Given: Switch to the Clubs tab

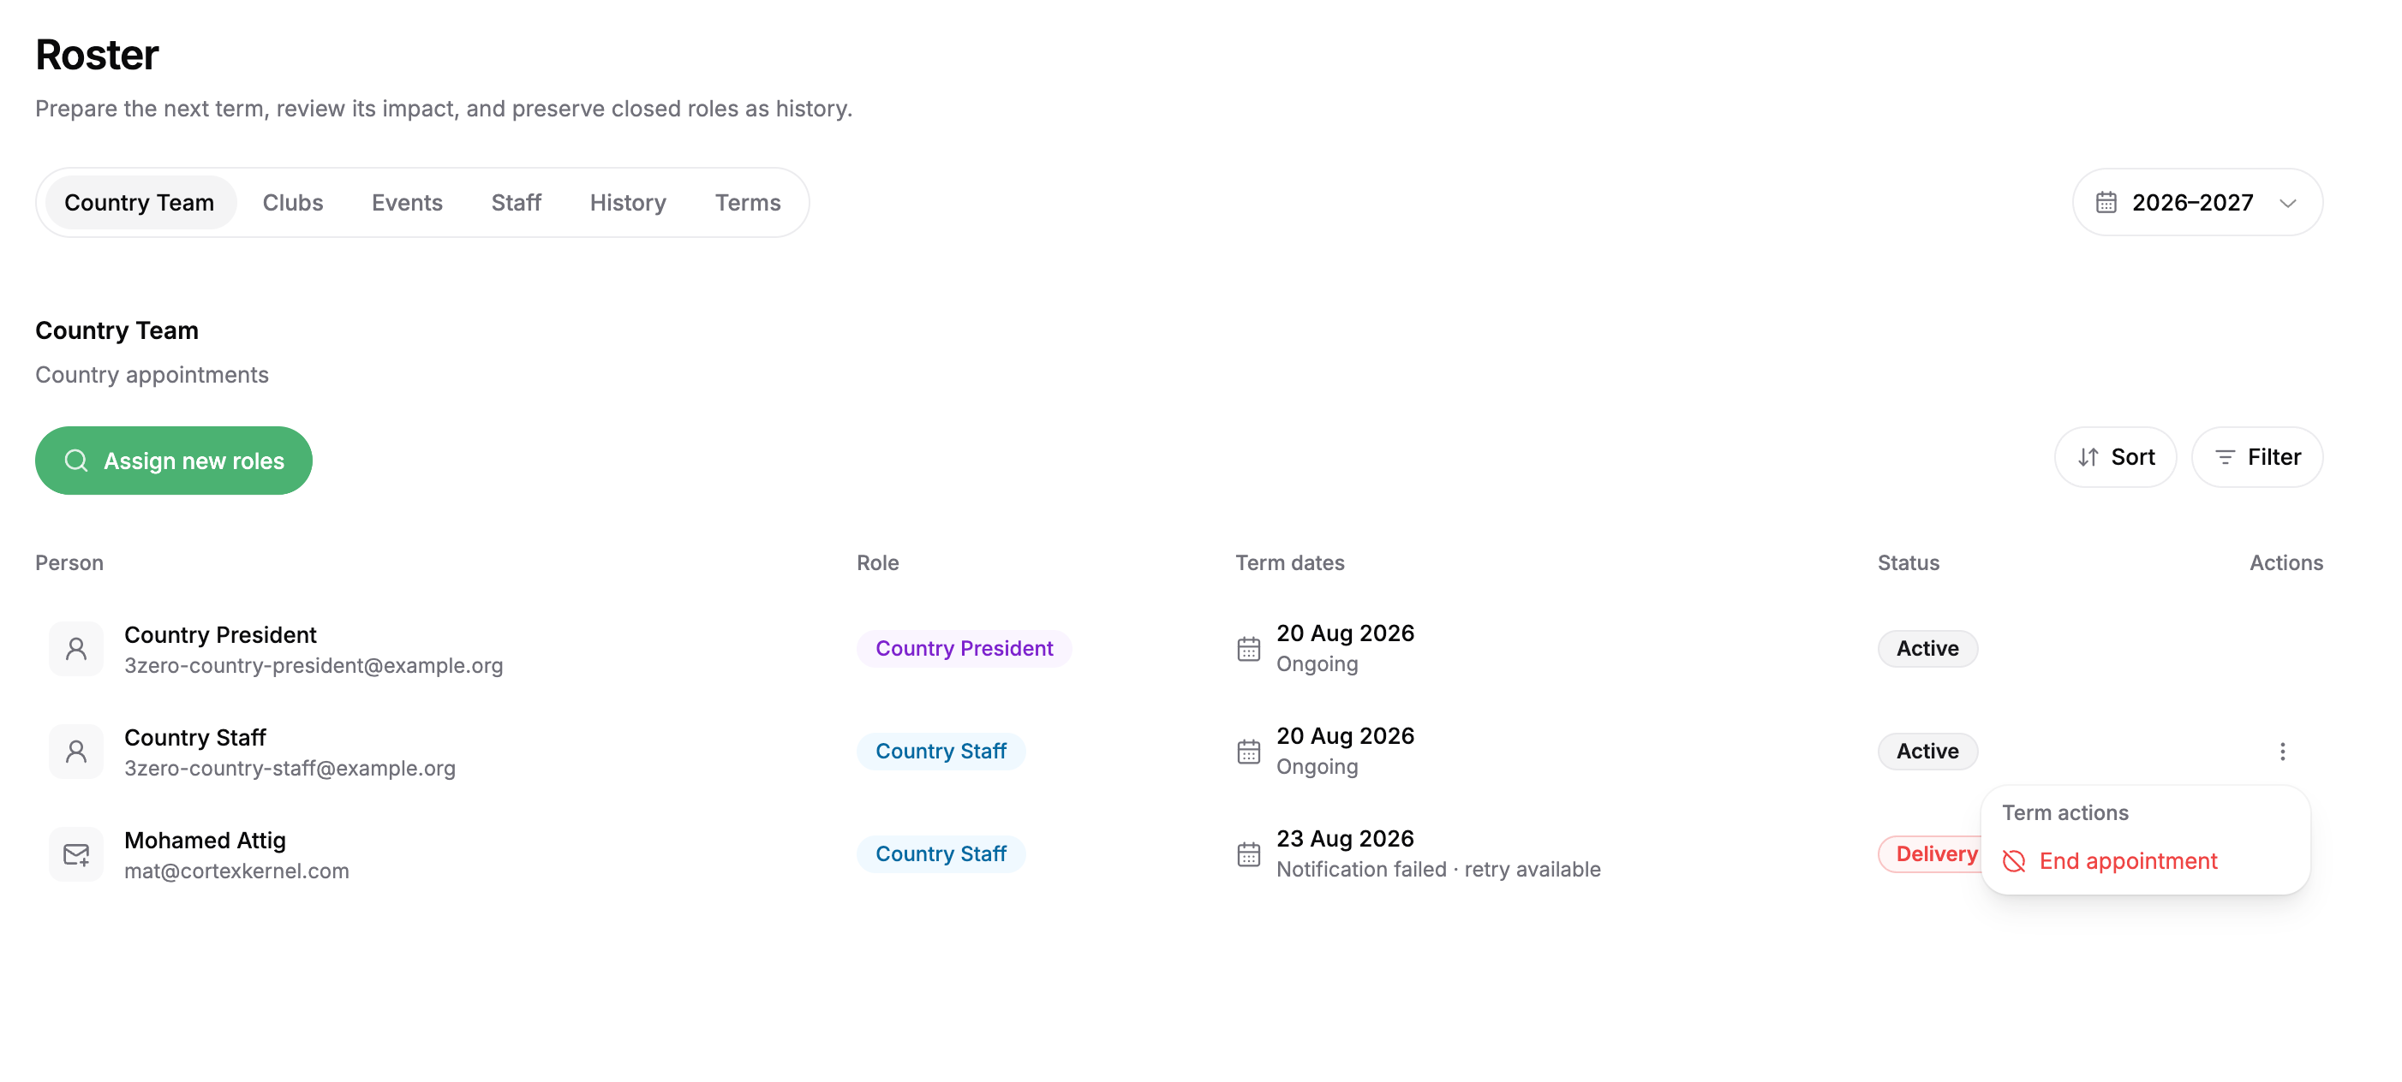Looking at the screenshot, I should pyautogui.click(x=293, y=202).
